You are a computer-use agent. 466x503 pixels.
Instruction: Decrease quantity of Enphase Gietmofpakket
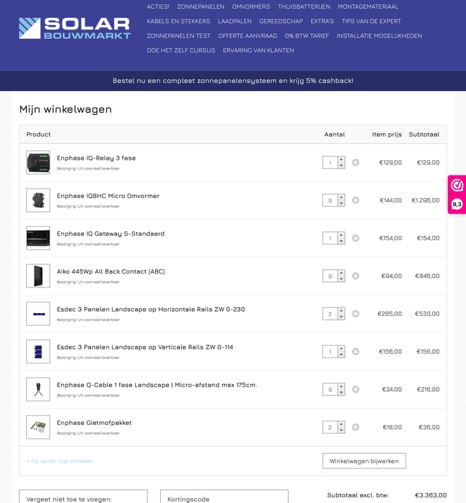tap(341, 431)
